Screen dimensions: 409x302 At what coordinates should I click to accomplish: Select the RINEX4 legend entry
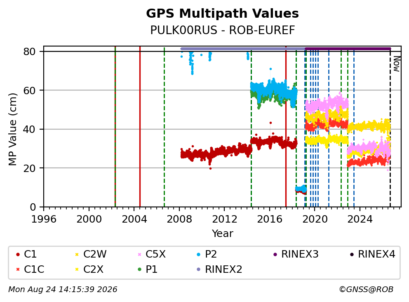point(372,254)
